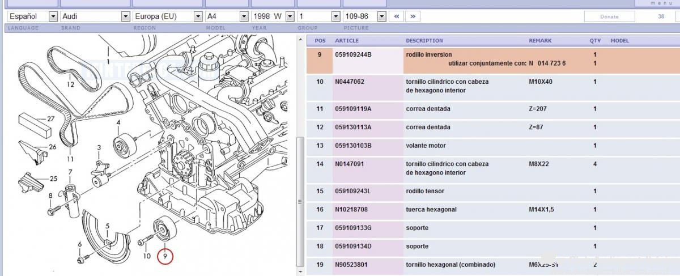
Task: Select article 059109244B in the parts table
Action: click(353, 54)
